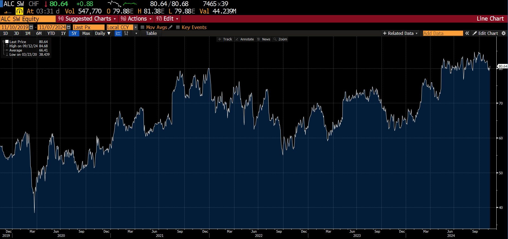Open the Suggested Charts menu
This screenshot has width=508, height=239.
point(87,19)
